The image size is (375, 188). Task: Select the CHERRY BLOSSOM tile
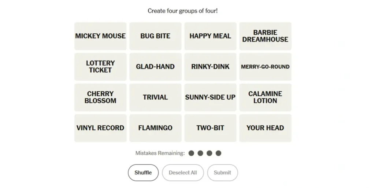pyautogui.click(x=100, y=97)
